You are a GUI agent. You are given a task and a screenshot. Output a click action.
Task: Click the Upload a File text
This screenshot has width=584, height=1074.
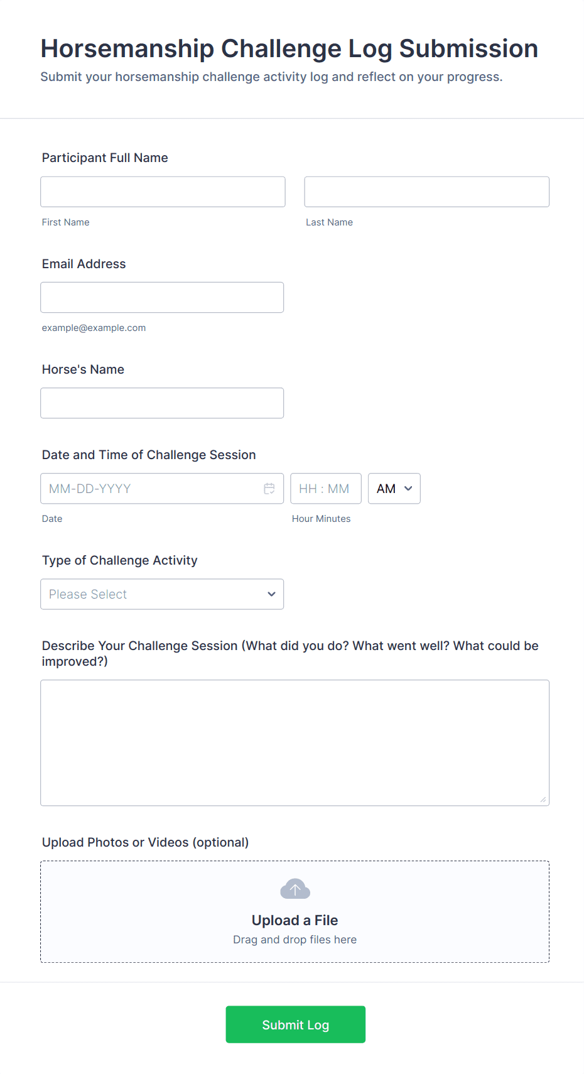click(x=295, y=920)
